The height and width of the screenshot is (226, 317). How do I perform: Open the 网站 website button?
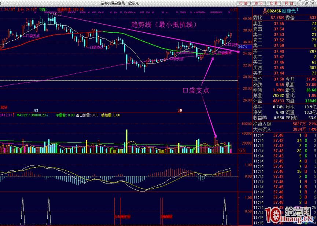289,3
